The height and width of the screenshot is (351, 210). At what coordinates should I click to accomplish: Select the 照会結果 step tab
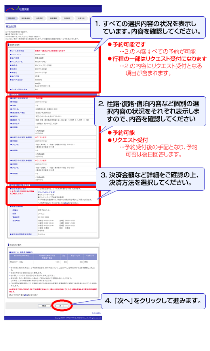click(12, 18)
